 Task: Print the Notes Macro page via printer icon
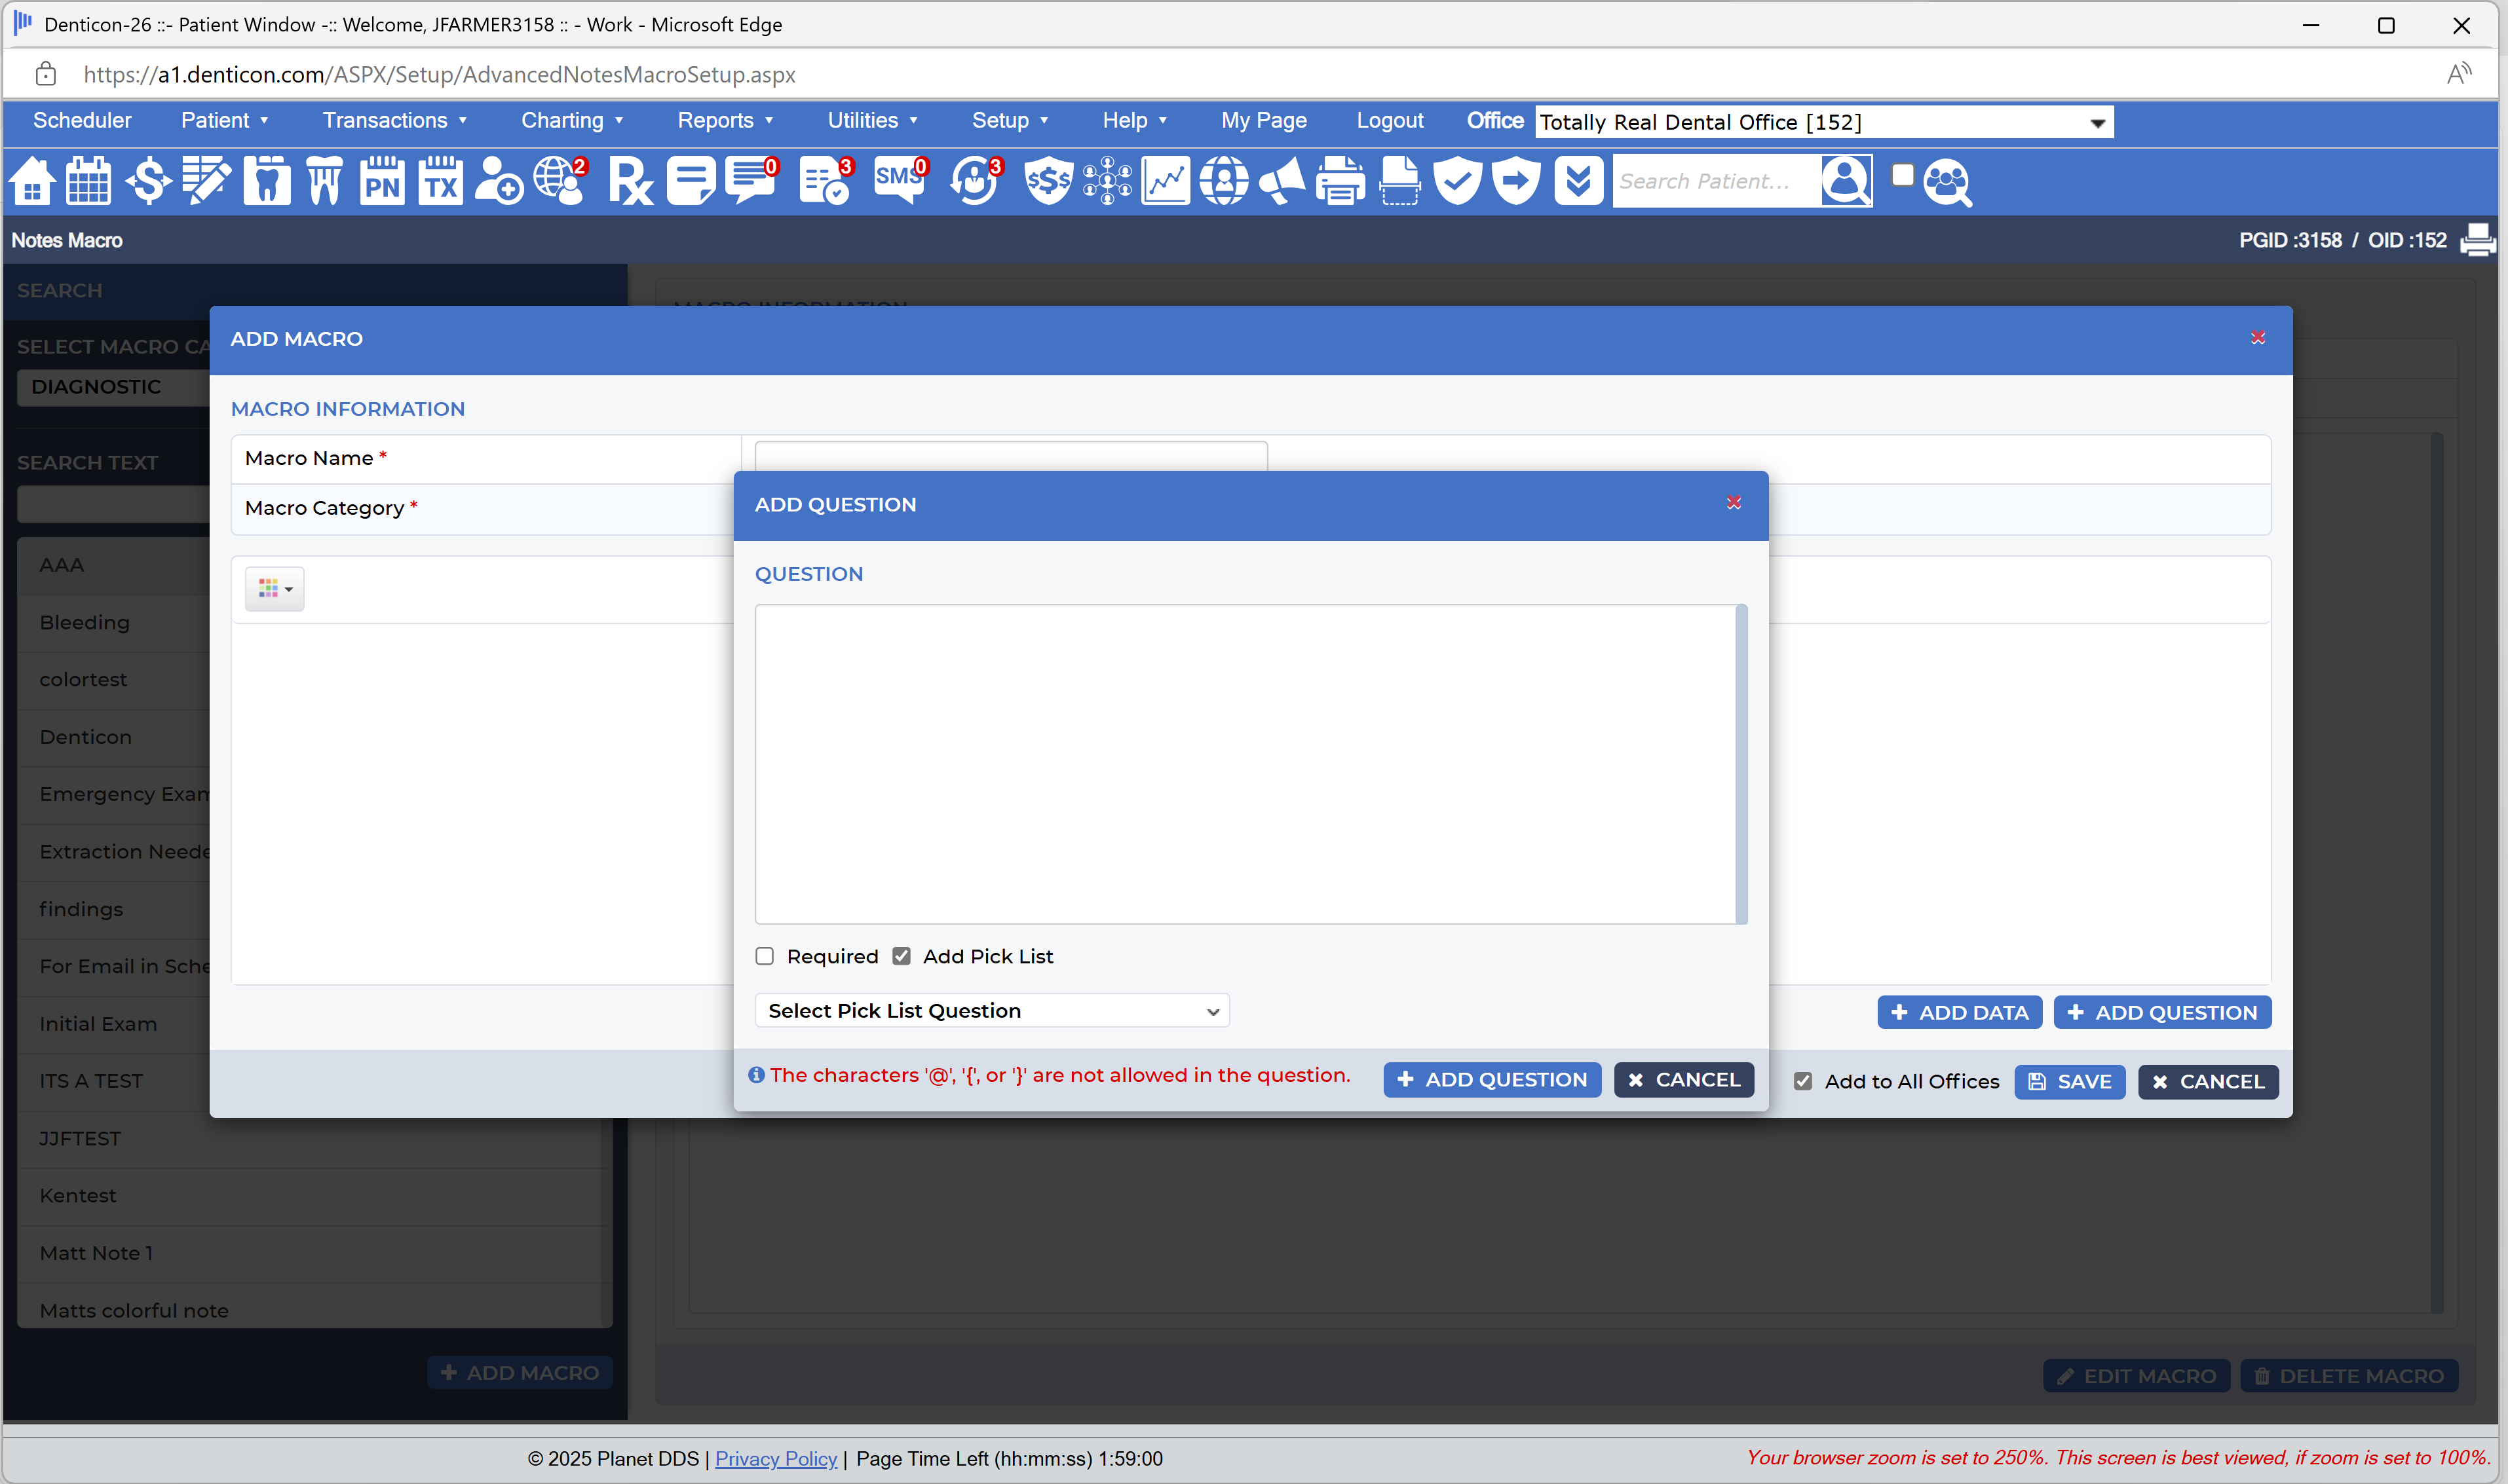[x=2478, y=240]
